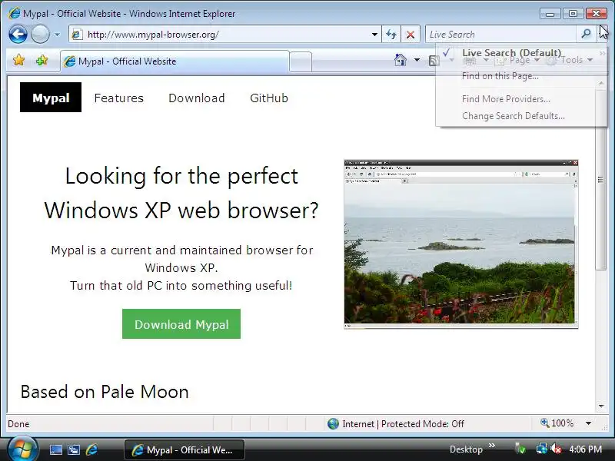
Task: Expand the zoom level dropdown arrow
Action: pyautogui.click(x=588, y=423)
